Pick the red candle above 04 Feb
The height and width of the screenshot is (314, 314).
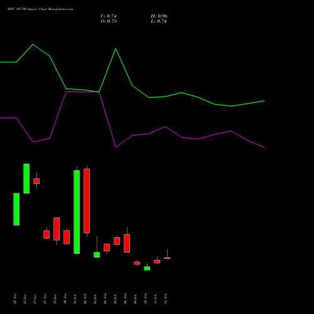pos(107,247)
